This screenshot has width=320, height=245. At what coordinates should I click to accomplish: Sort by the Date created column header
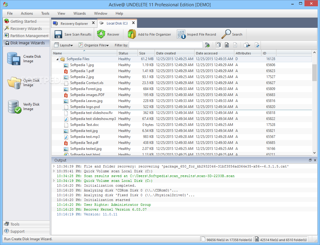point(174,53)
